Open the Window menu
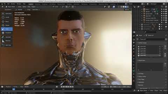The height and width of the screenshot is (94, 168). [19, 4]
